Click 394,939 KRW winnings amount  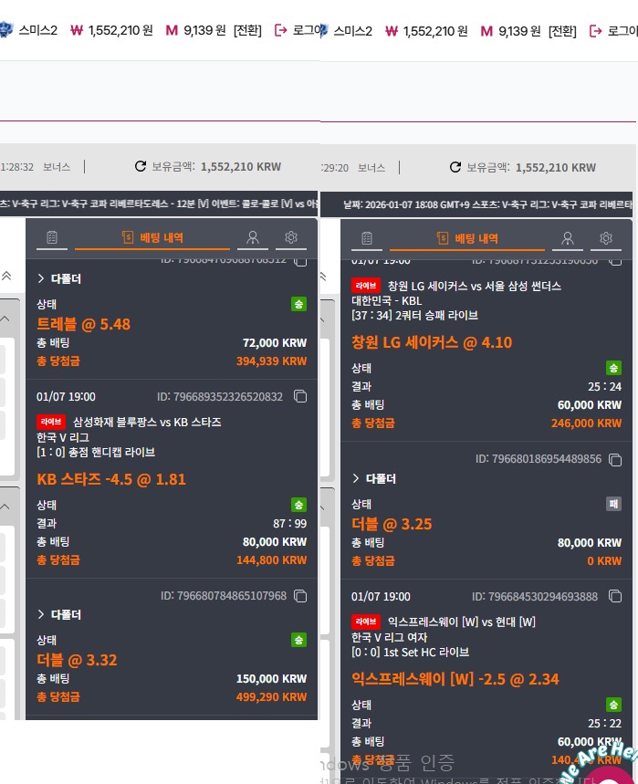(271, 361)
